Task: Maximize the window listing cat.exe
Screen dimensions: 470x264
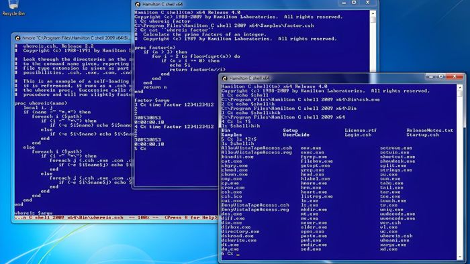Action: coord(440,77)
